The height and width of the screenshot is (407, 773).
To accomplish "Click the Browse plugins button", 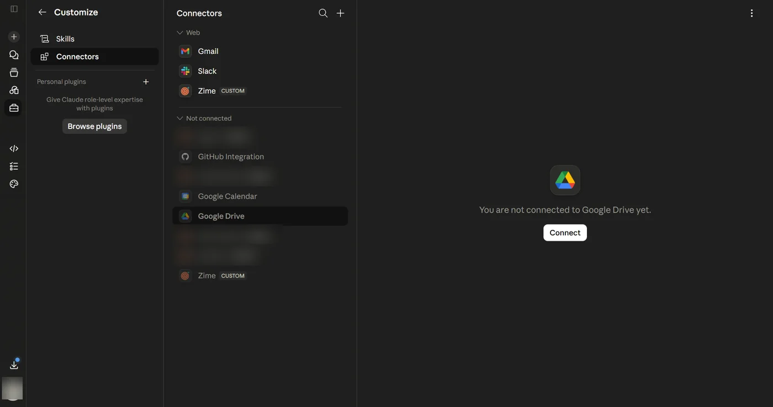I will pyautogui.click(x=94, y=126).
